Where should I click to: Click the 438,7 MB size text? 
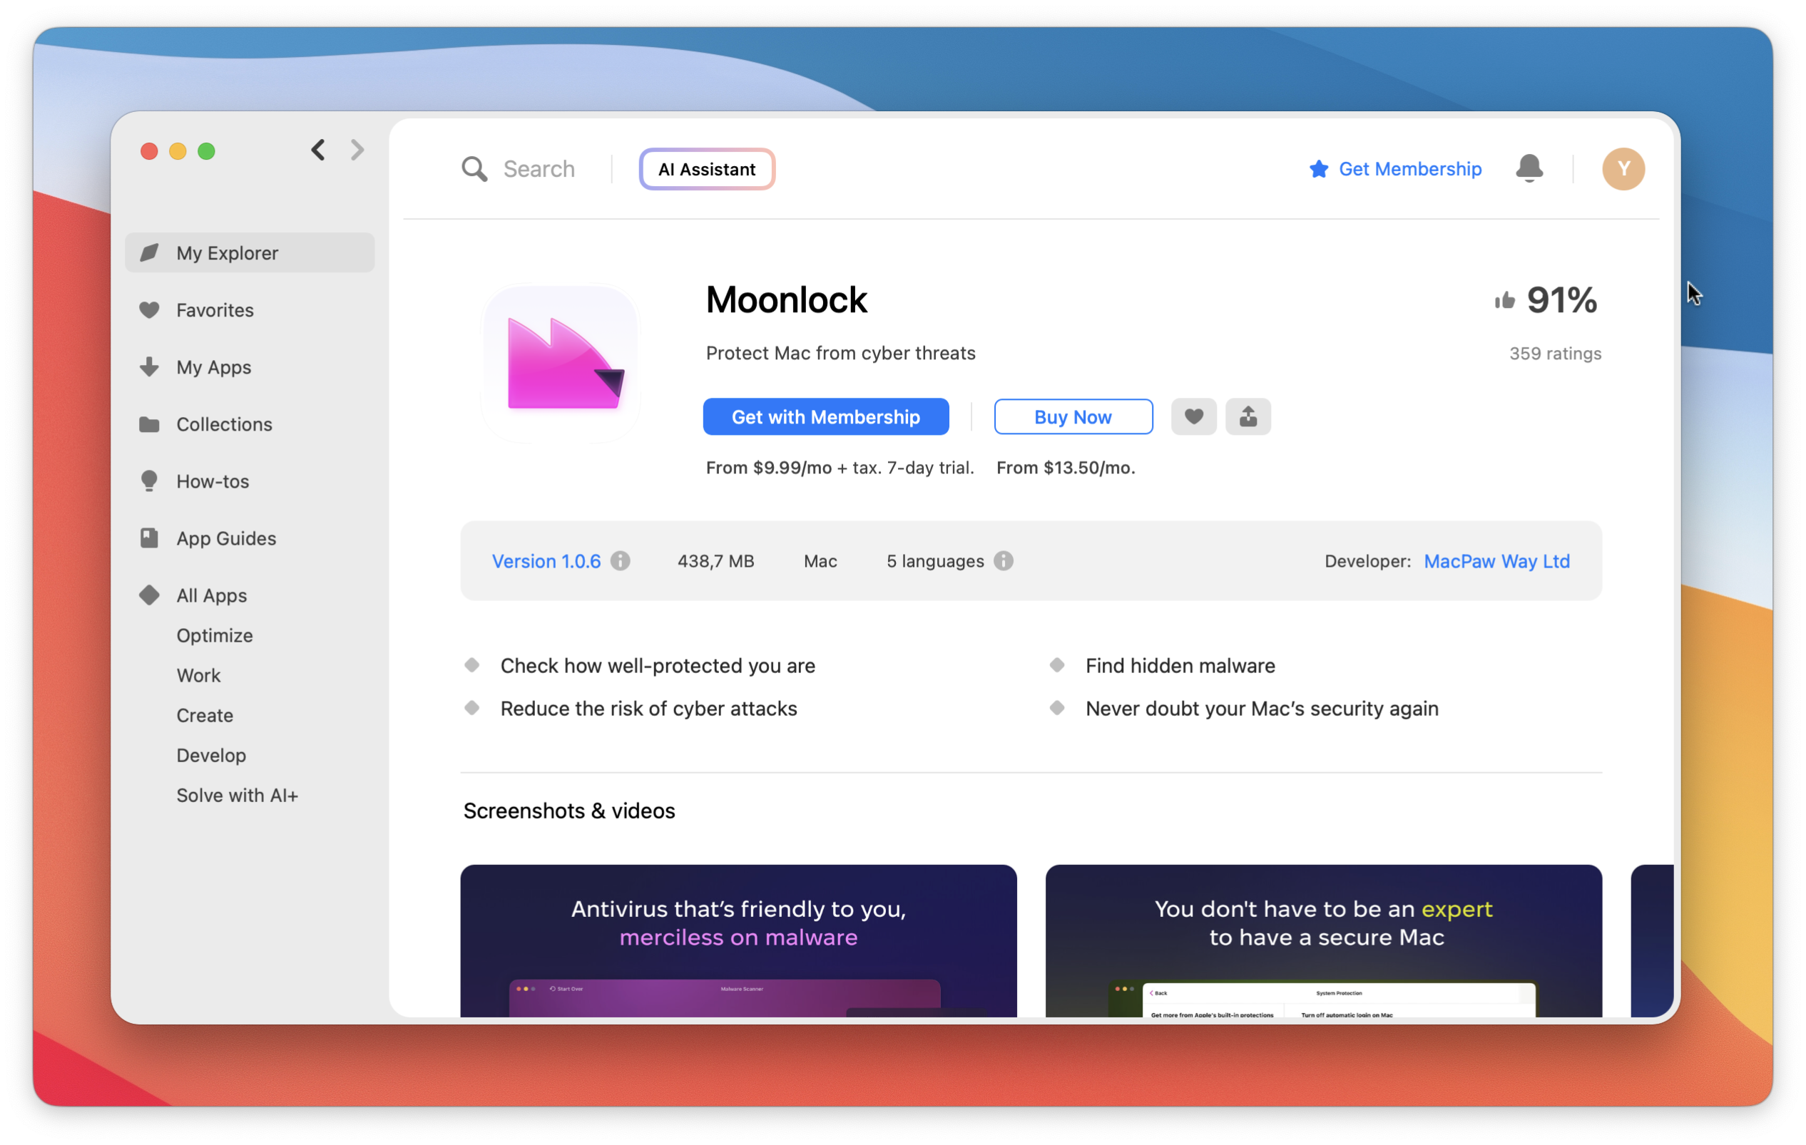[715, 561]
